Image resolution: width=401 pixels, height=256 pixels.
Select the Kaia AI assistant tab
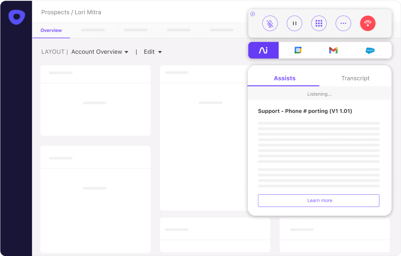[x=263, y=50]
